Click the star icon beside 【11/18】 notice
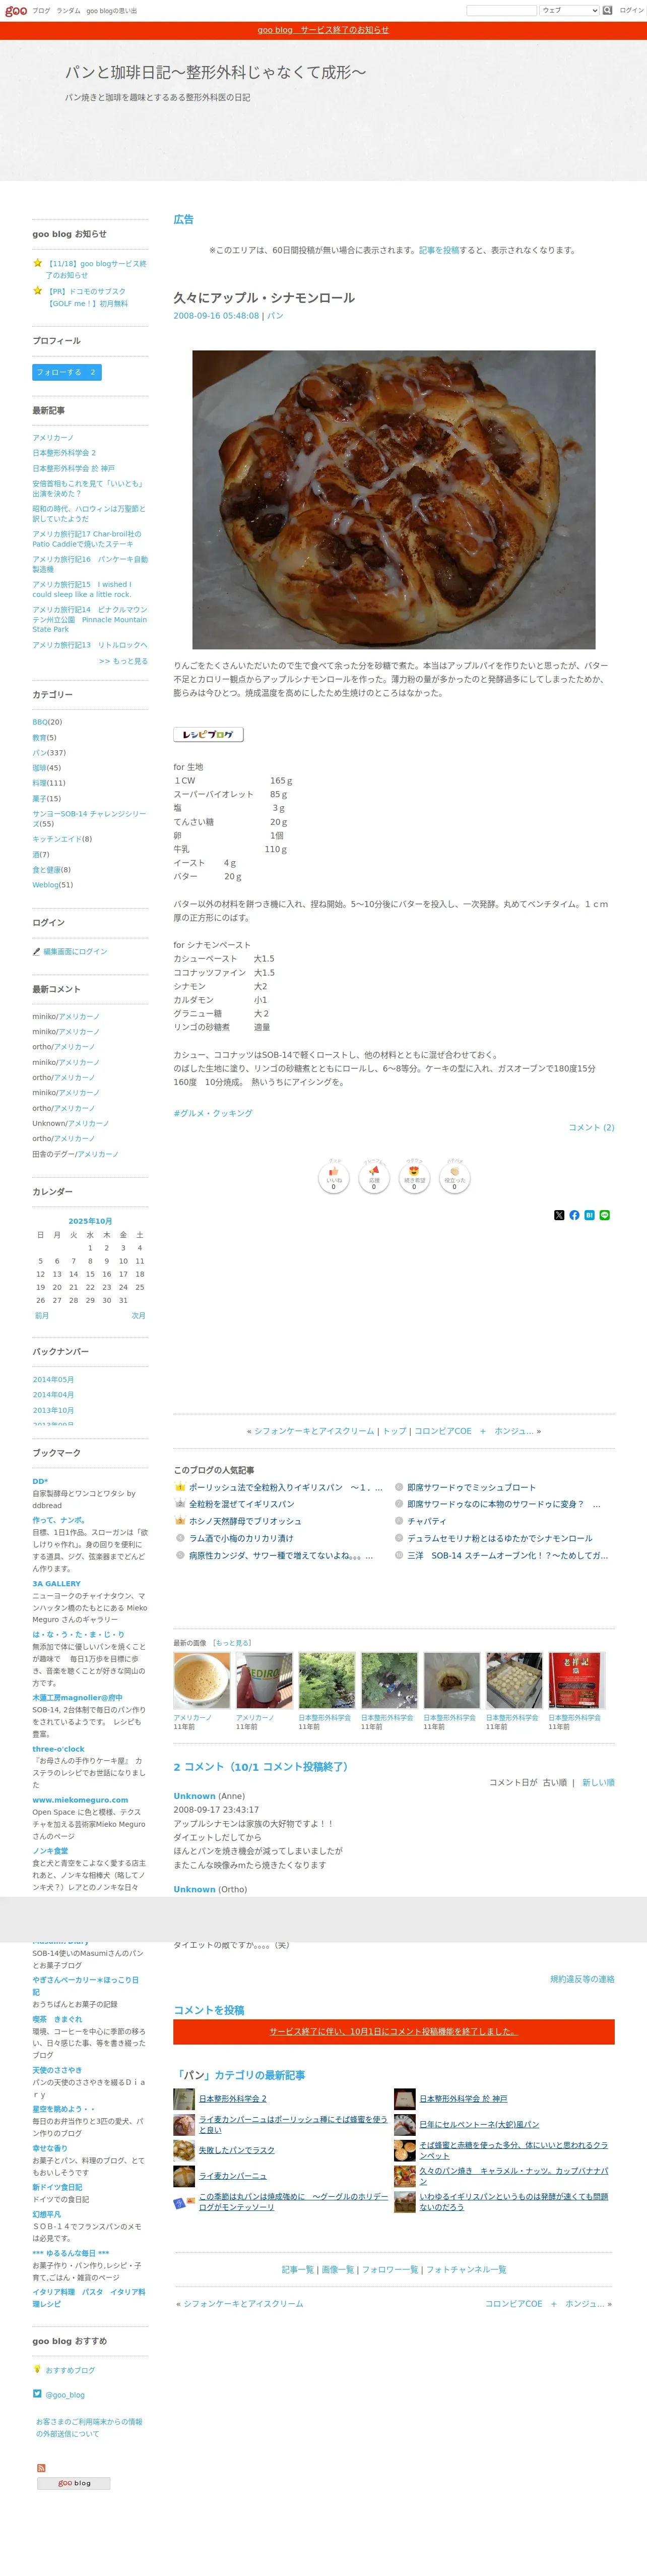The width and height of the screenshot is (647, 2576). [x=37, y=264]
